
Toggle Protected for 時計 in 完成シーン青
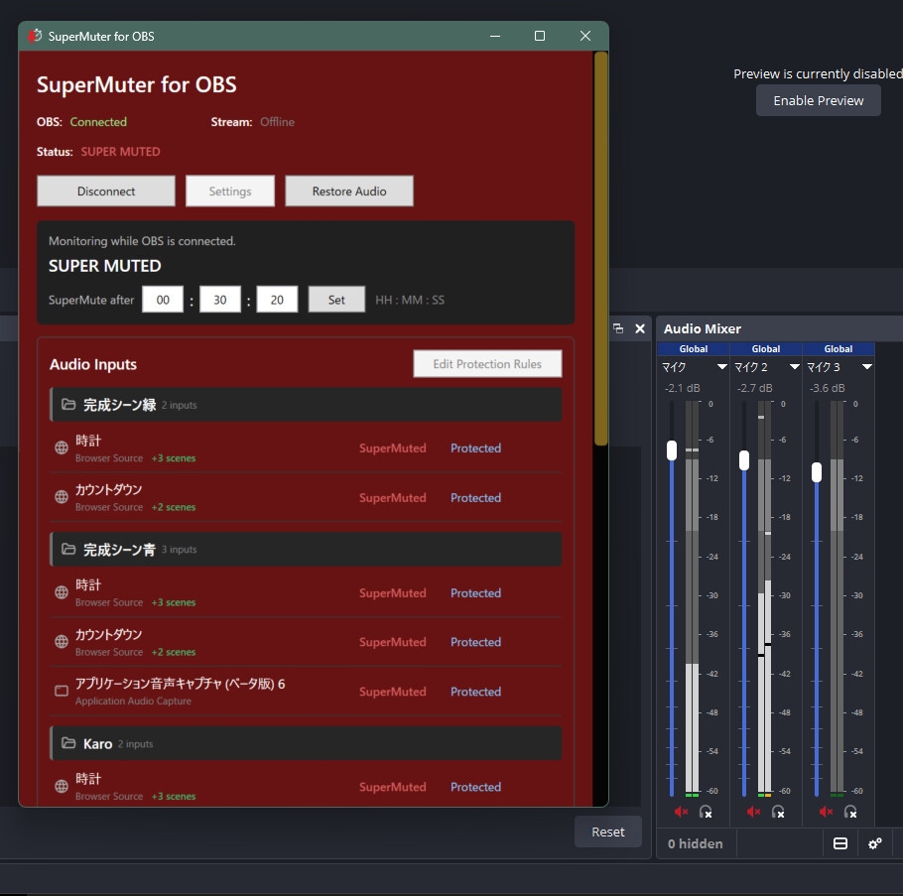tap(475, 593)
